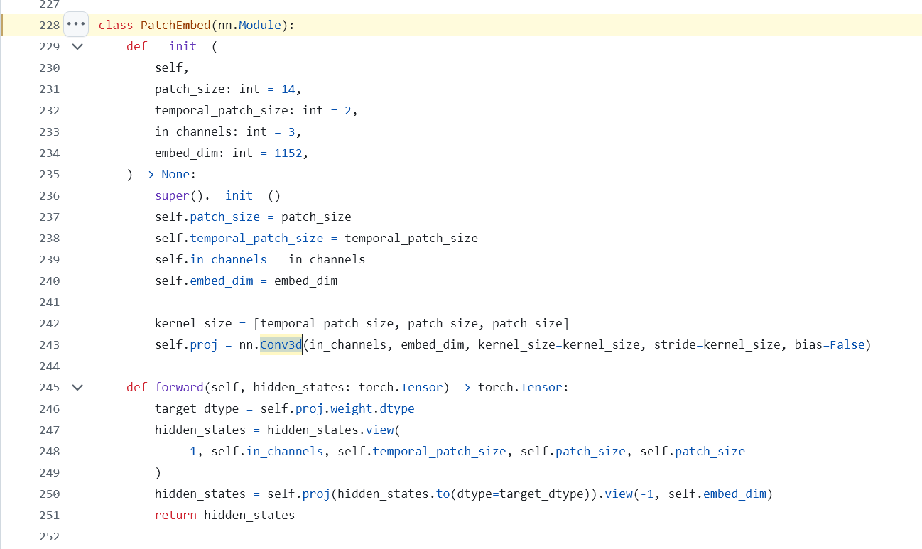This screenshot has width=922, height=549.
Task: Click the highlighted Conv3d symbol
Action: tap(281, 344)
